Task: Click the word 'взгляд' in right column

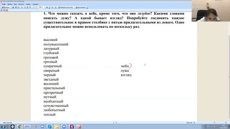Action: coord(126,75)
